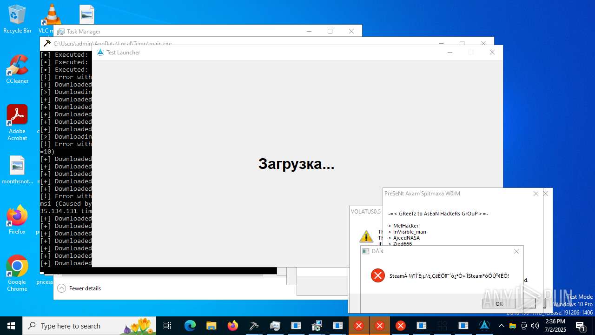Click the yellow warning icon in VOLATUS0.5 dialog
The width and height of the screenshot is (595, 335).
[x=366, y=236]
